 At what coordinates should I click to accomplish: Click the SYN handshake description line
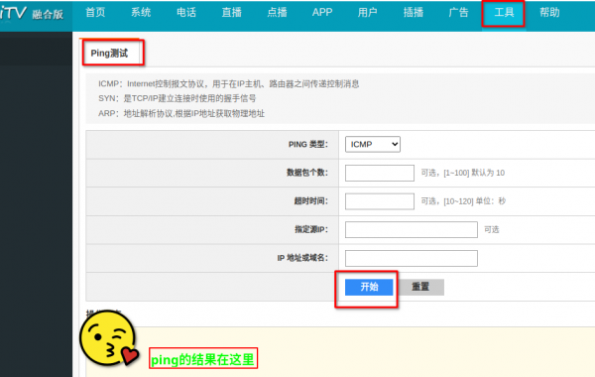click(x=178, y=98)
